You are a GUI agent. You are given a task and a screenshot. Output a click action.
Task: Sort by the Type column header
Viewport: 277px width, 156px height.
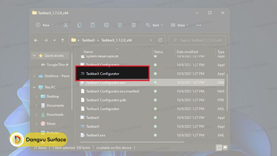coord(221,52)
